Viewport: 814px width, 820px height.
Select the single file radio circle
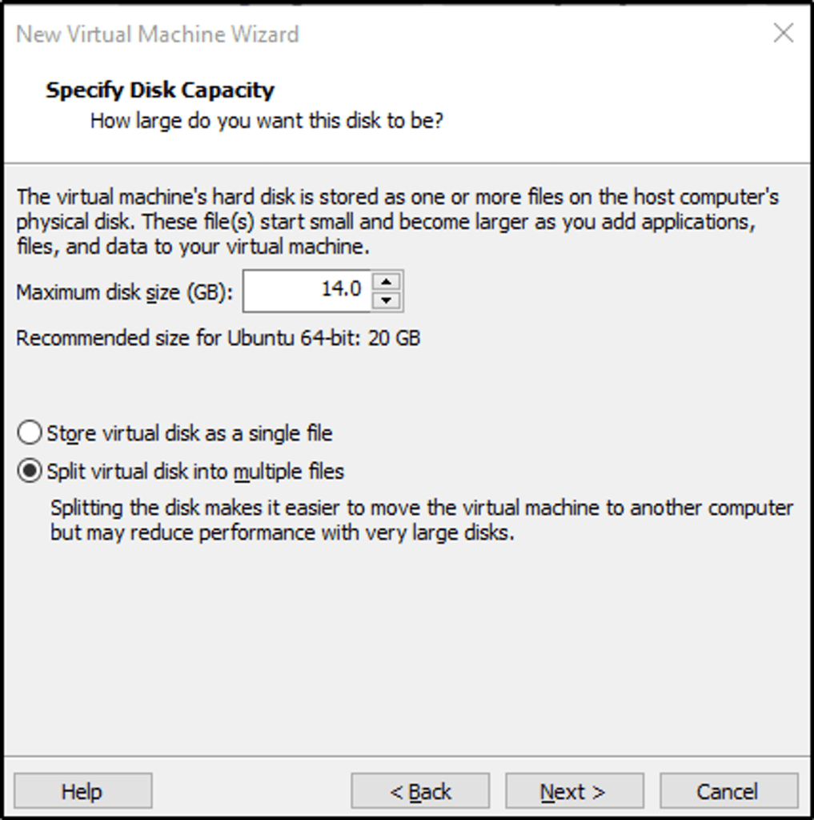pos(29,433)
